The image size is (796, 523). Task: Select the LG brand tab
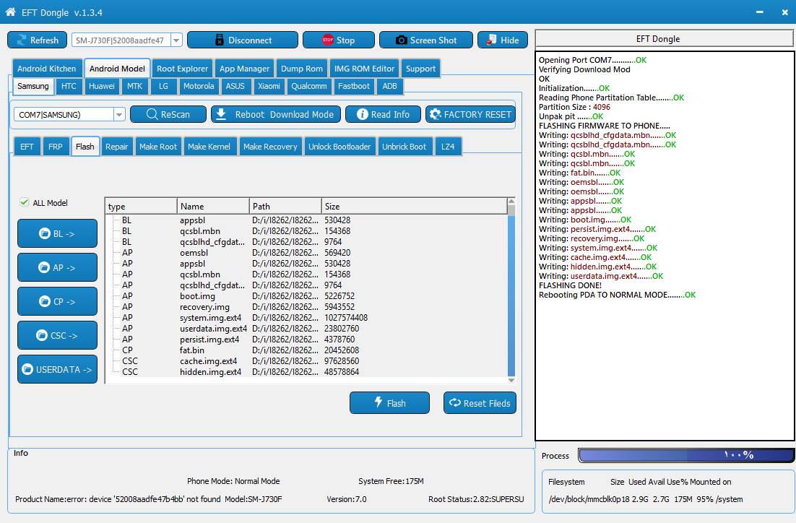coord(163,86)
